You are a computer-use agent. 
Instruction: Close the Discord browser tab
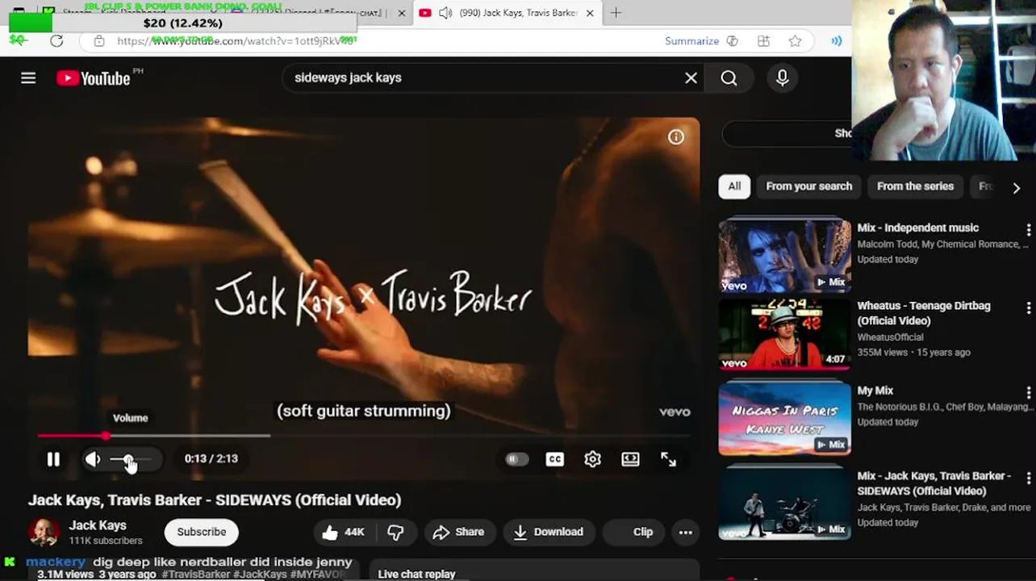[402, 13]
